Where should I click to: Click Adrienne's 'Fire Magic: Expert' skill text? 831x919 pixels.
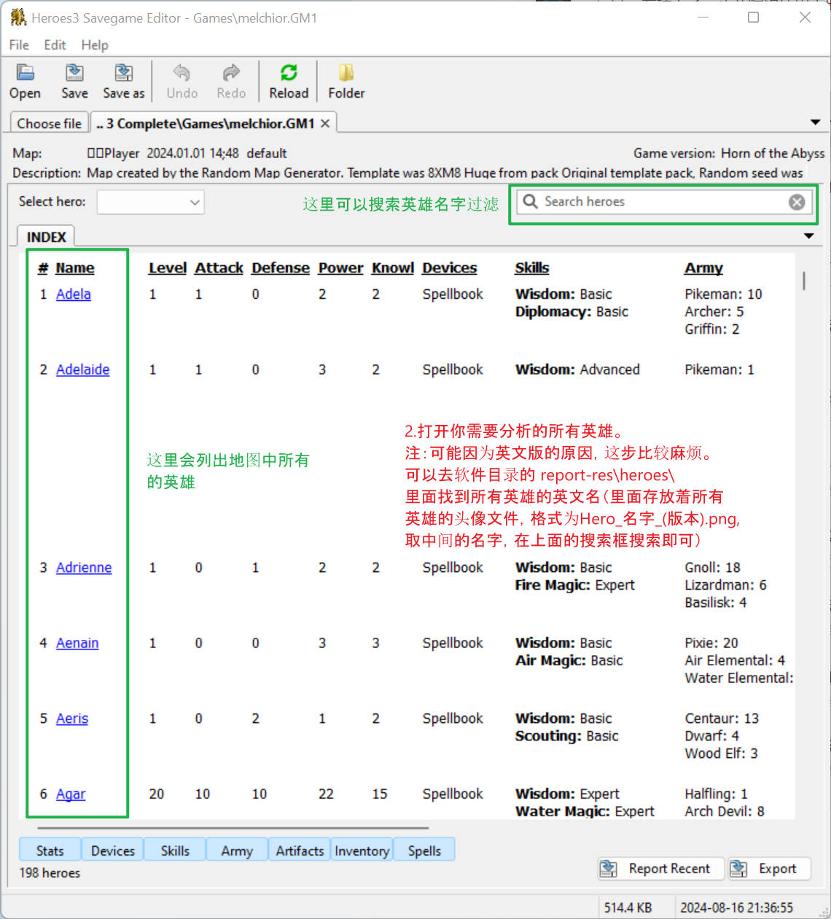point(575,585)
